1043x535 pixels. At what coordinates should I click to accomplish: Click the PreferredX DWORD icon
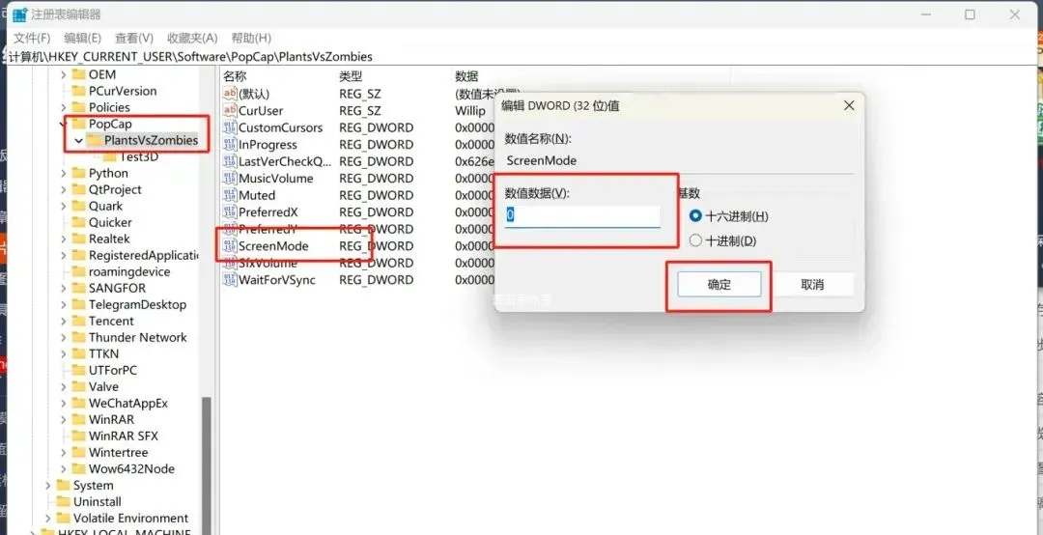point(230,212)
